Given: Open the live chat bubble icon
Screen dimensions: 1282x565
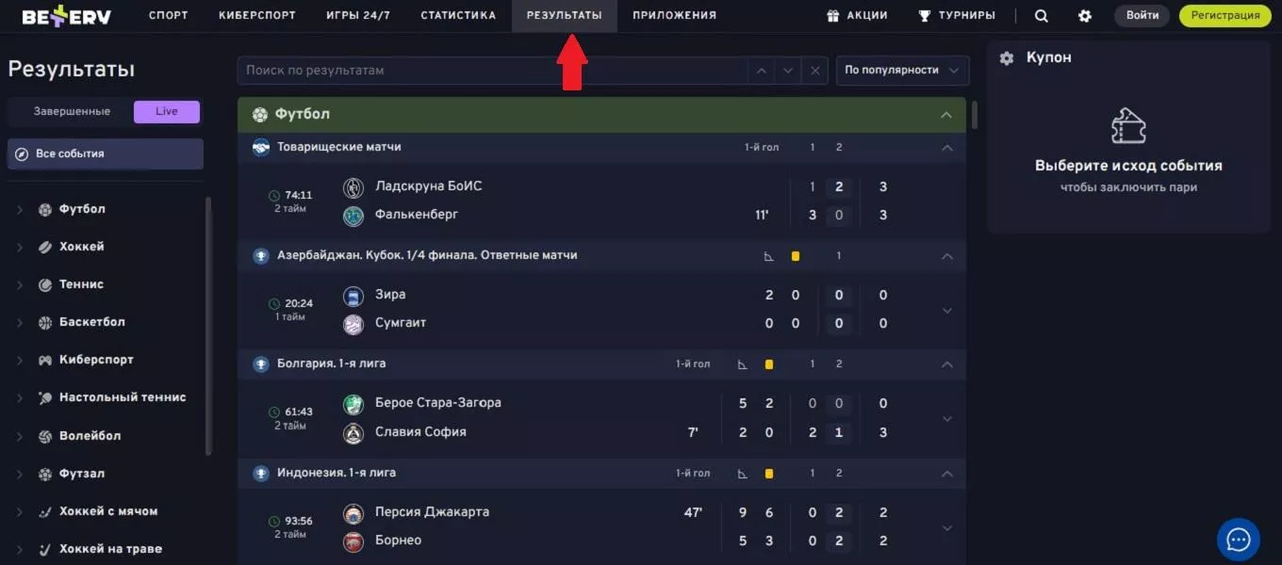Looking at the screenshot, I should pyautogui.click(x=1238, y=540).
